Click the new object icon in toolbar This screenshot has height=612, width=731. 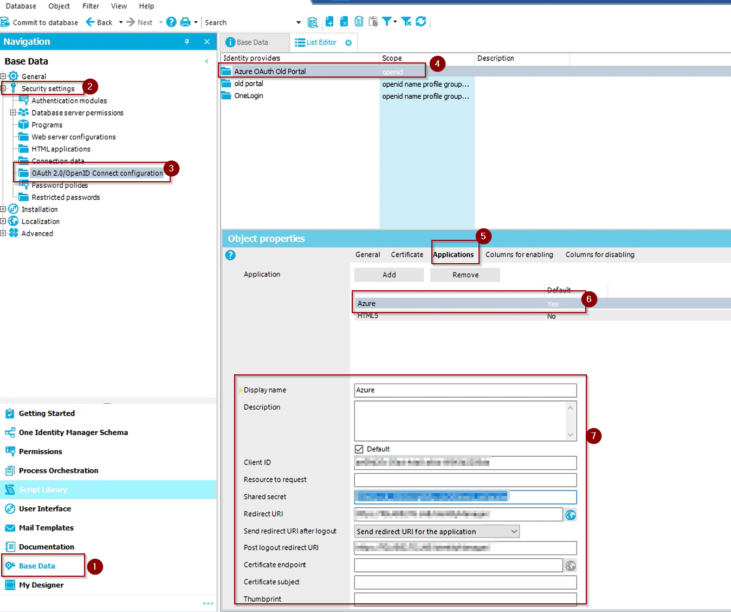coord(329,22)
